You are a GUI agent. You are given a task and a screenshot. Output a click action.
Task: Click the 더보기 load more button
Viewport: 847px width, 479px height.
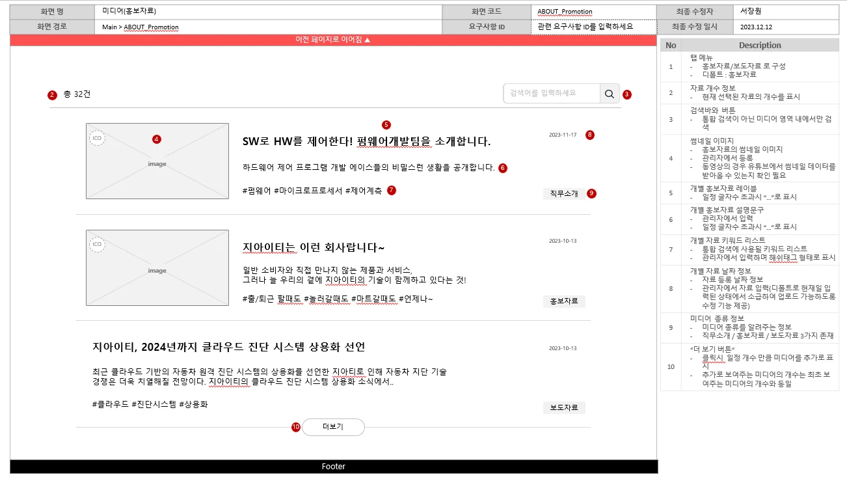click(333, 427)
